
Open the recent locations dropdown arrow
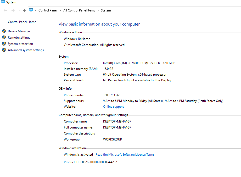(19, 10)
